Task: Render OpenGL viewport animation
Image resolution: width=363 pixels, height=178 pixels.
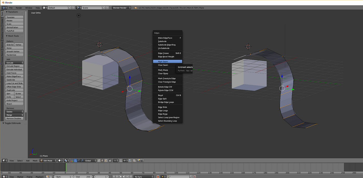Action: (x=142, y=160)
